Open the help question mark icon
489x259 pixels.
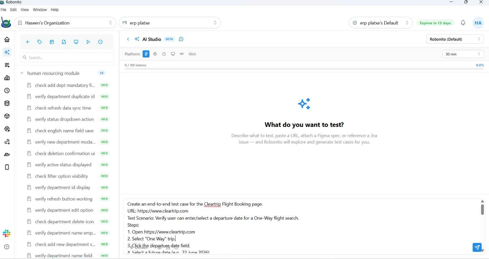[7, 247]
